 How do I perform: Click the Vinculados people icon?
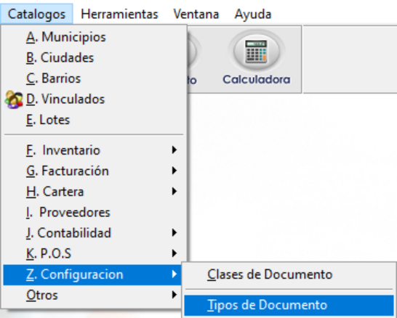[13, 99]
